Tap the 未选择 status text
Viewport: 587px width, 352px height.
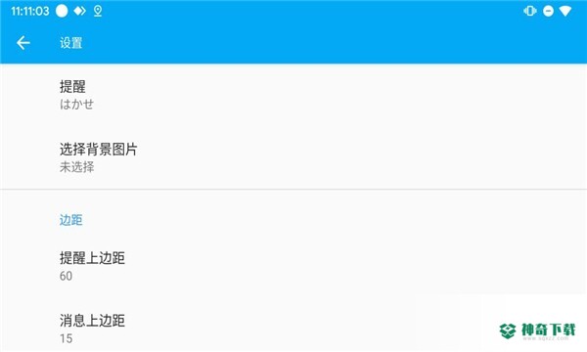76,167
